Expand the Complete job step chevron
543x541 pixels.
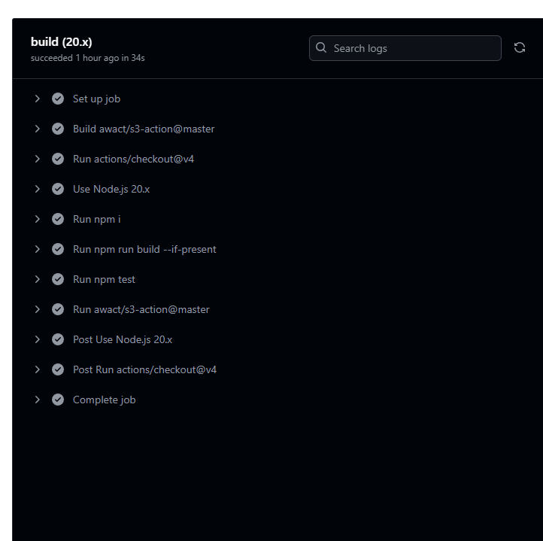click(x=37, y=400)
